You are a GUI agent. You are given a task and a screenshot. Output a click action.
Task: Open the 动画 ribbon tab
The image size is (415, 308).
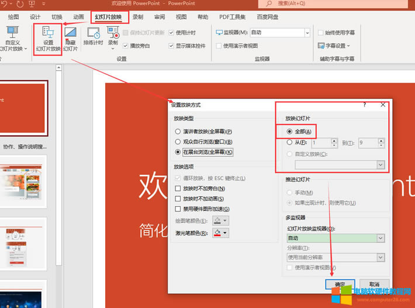pos(79,17)
